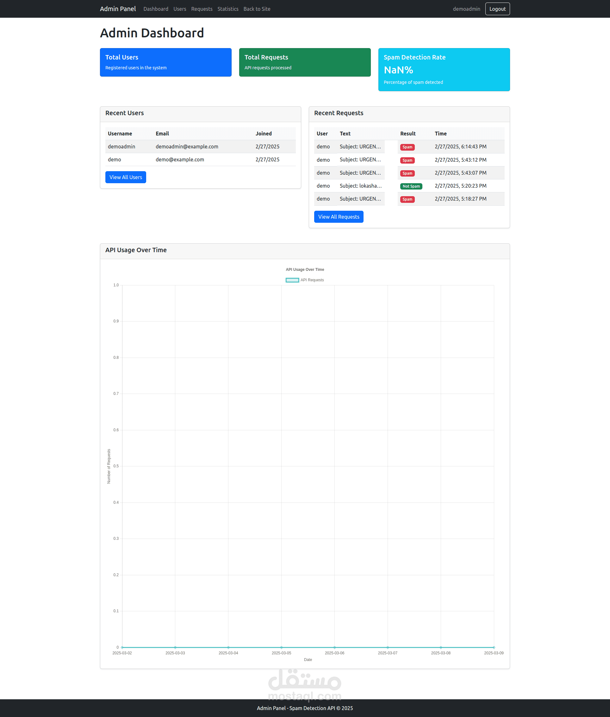Image resolution: width=610 pixels, height=717 pixels.
Task: Go to the Users nav item
Action: pyautogui.click(x=179, y=9)
